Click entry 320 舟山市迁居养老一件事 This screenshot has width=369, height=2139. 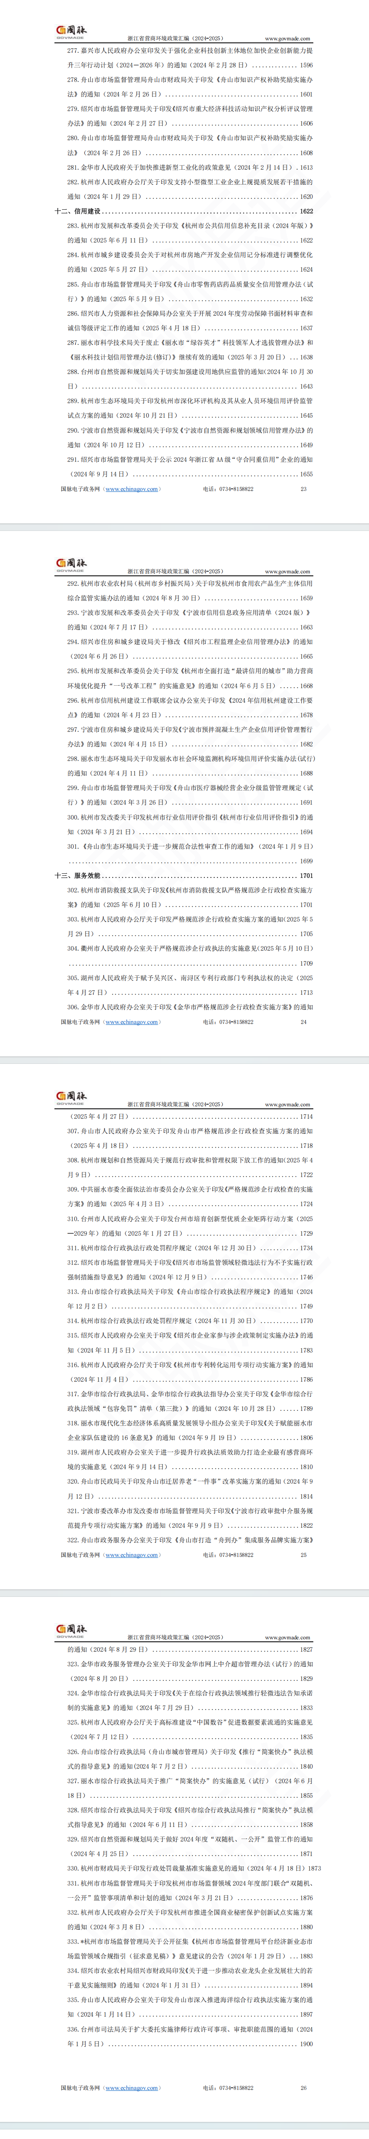(x=190, y=1489)
